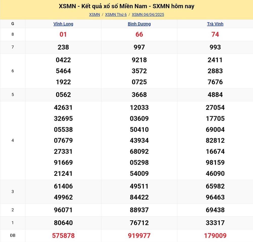The width and height of the screenshot is (253, 242).
Task: Open the Vĩnh Long province link
Action: (63, 24)
